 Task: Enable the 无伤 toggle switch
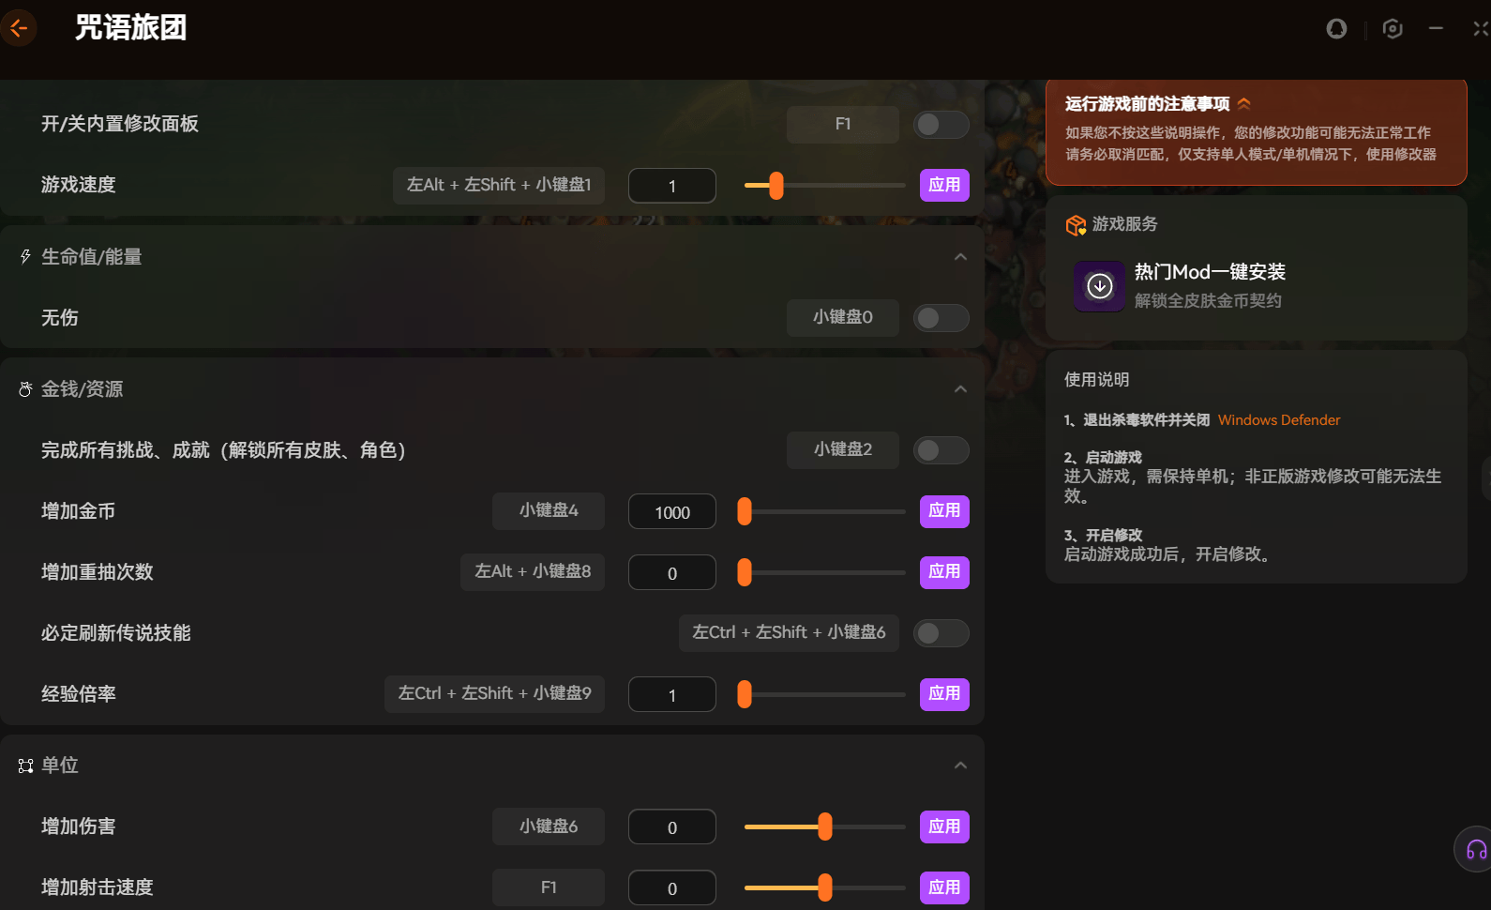pos(941,318)
